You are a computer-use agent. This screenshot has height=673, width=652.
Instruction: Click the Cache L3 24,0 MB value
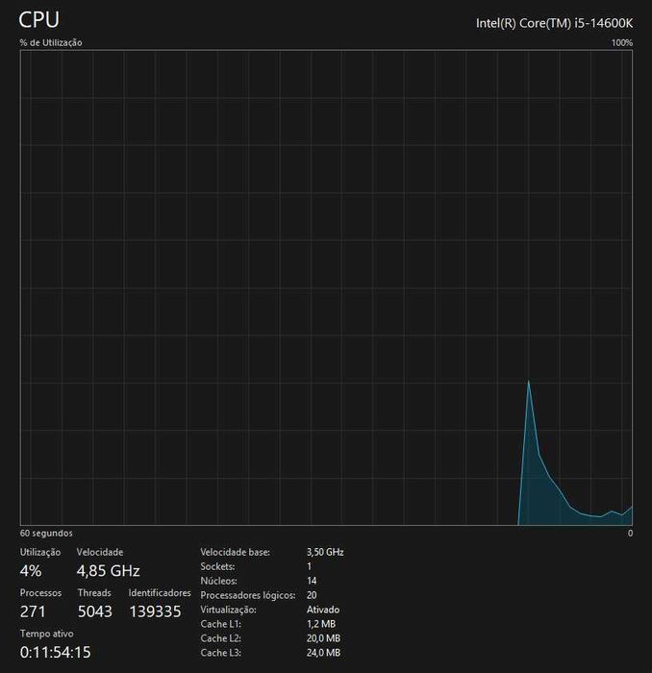click(x=324, y=653)
